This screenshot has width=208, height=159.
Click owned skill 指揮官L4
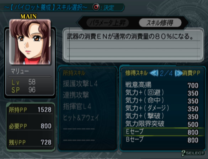tap(77, 106)
